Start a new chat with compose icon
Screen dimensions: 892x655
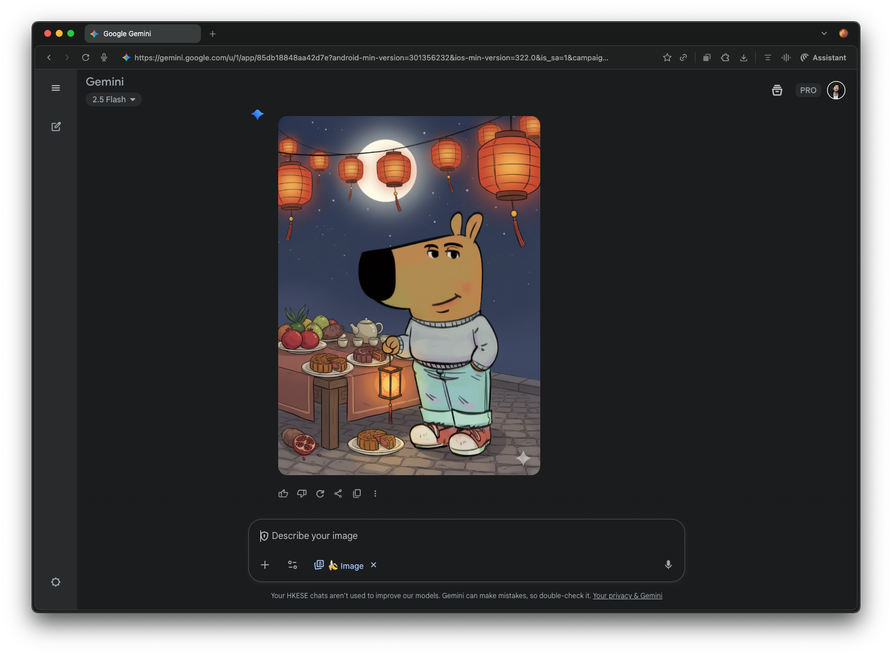pyautogui.click(x=56, y=126)
